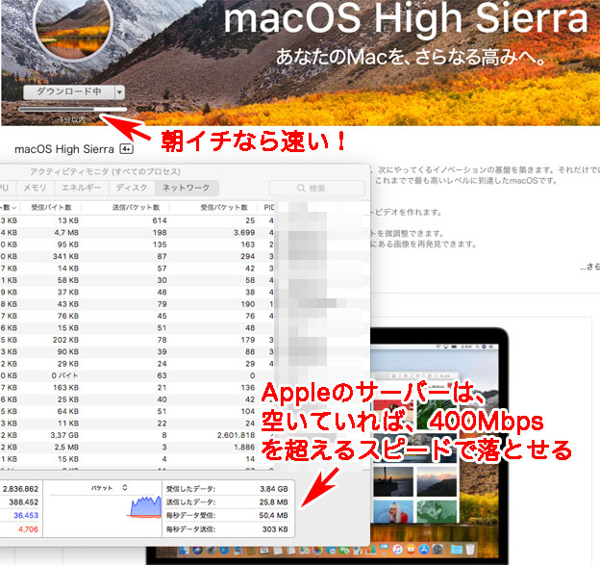Sort by the 受信バイト数 column header
Viewport: 600px width, 565px height.
(x=51, y=207)
